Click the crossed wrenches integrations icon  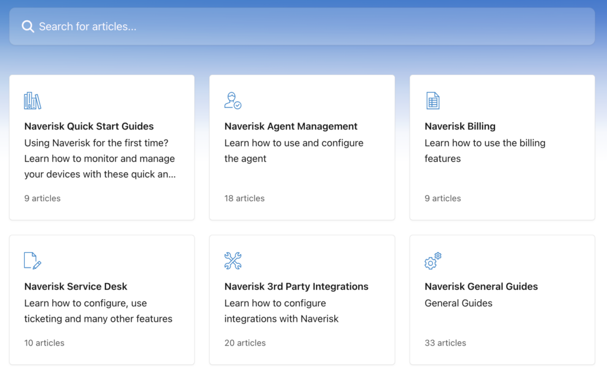pyautogui.click(x=232, y=261)
